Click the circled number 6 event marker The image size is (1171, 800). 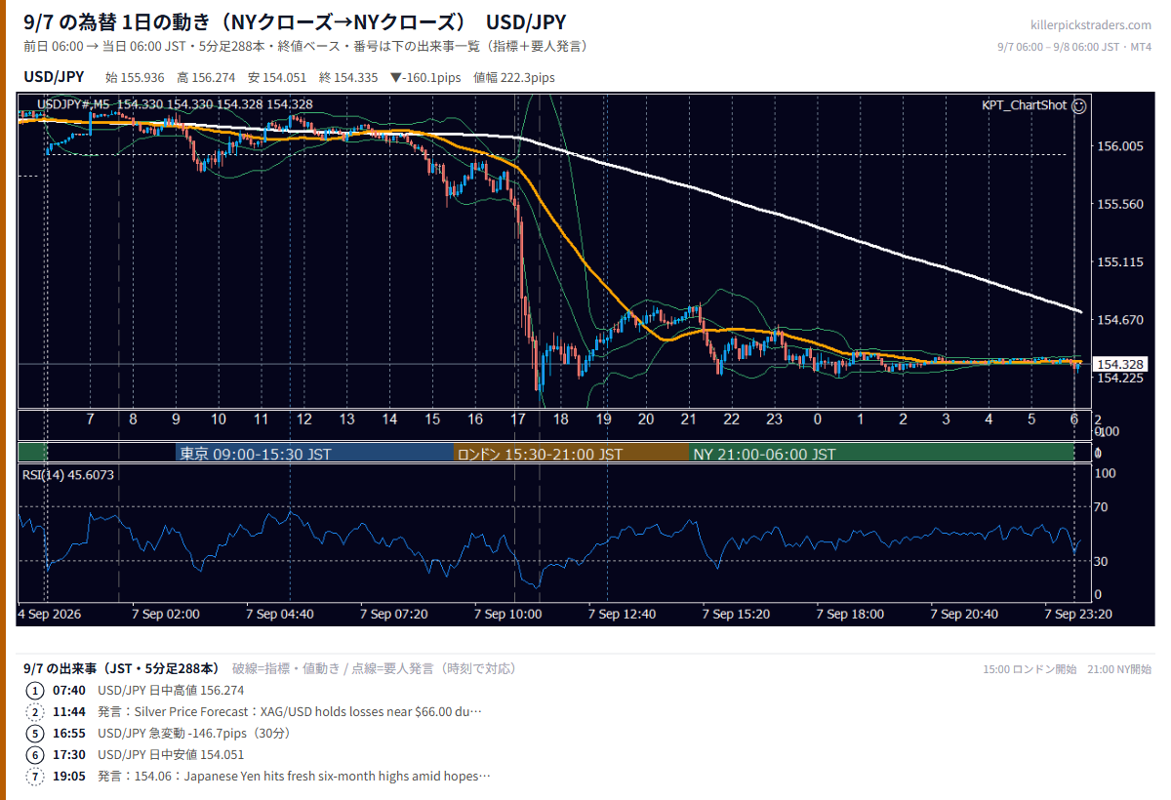[35, 755]
